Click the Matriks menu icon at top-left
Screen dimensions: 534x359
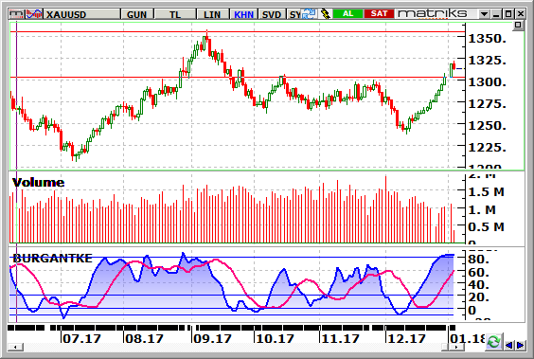[17, 14]
